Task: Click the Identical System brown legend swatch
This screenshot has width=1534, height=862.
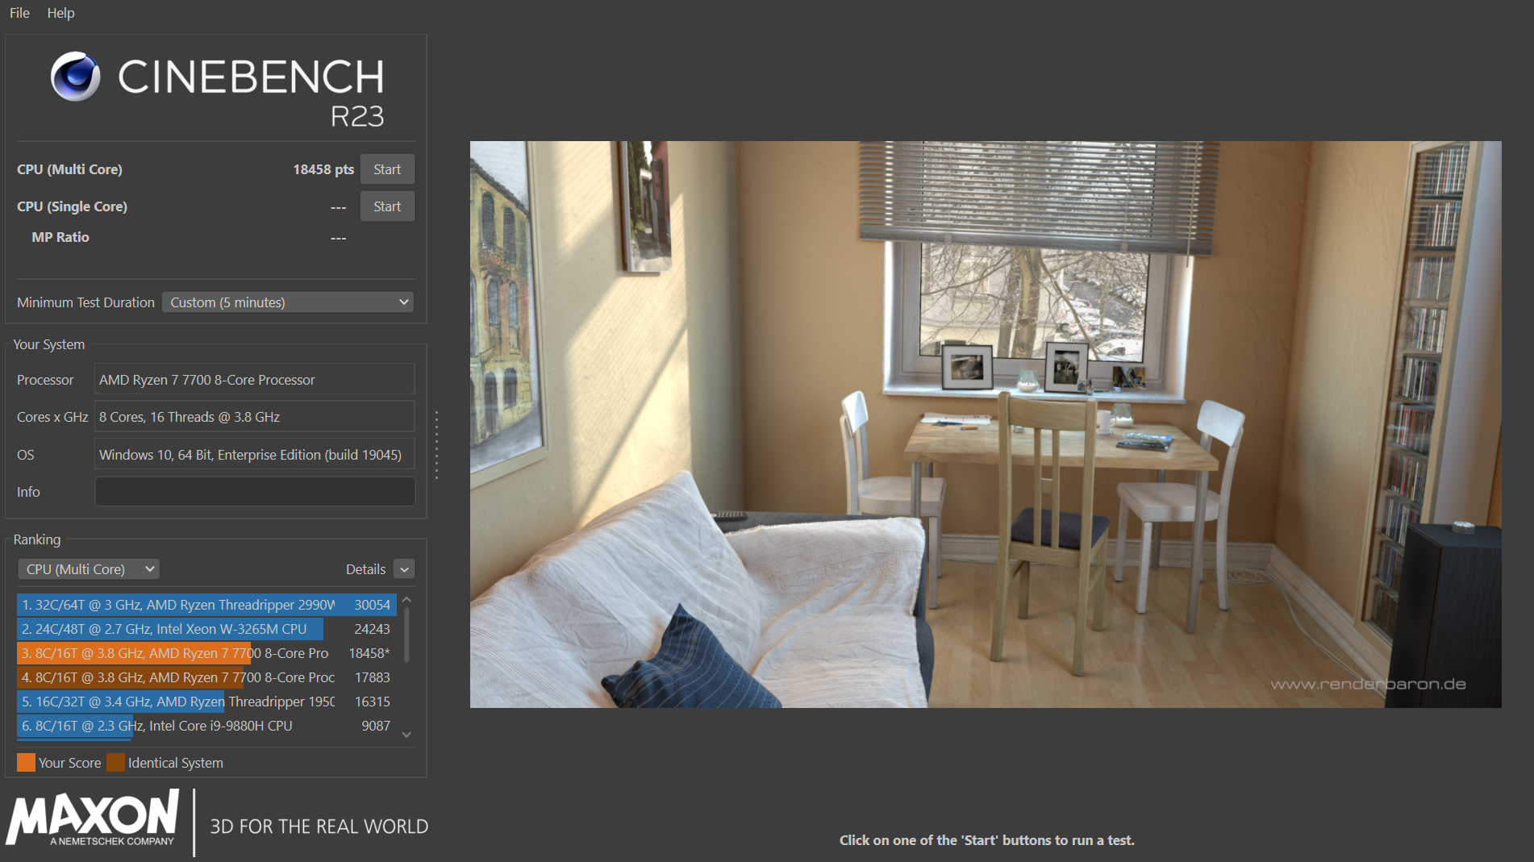Action: [115, 763]
